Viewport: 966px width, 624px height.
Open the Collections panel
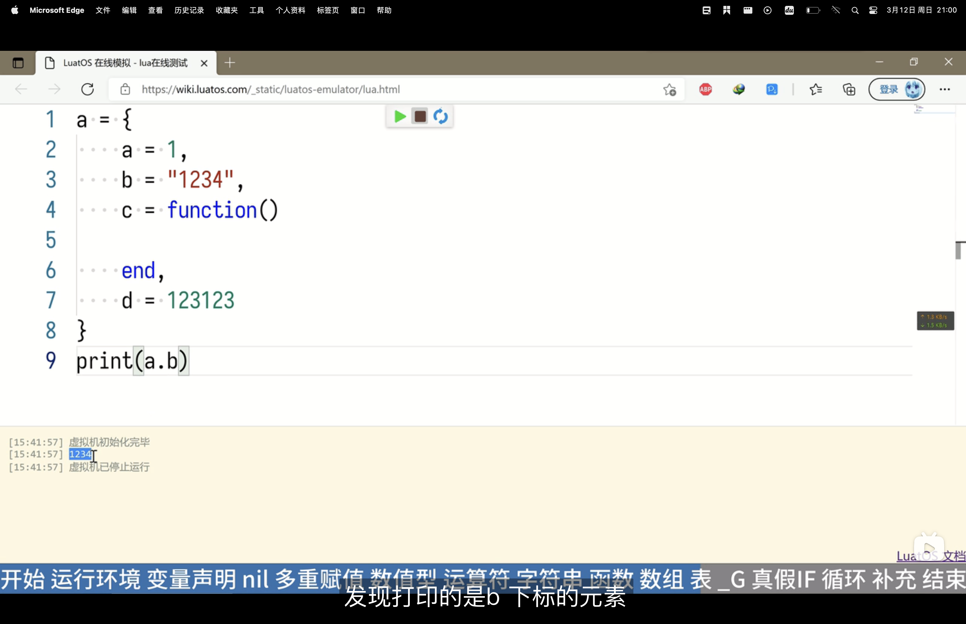(849, 90)
